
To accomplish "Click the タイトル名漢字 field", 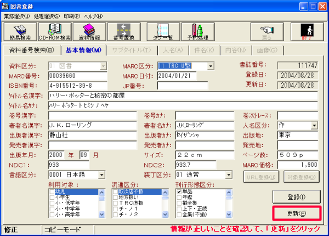I will (183, 95).
